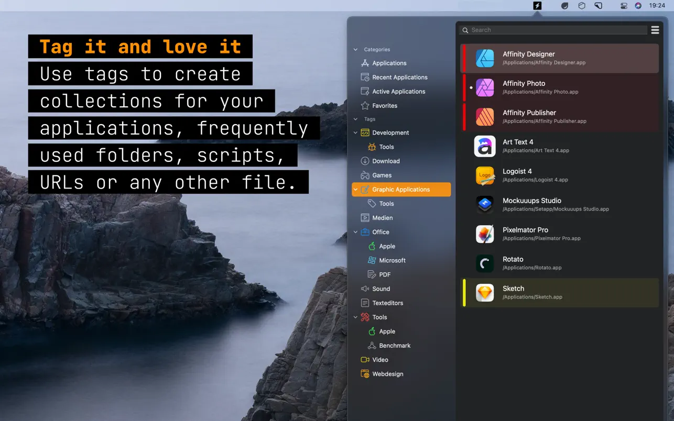This screenshot has height=421, width=674.
Task: Click inside the Search field
Action: coord(550,30)
